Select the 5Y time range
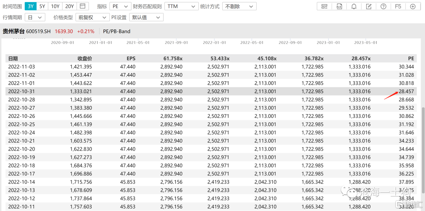 coord(42,6)
